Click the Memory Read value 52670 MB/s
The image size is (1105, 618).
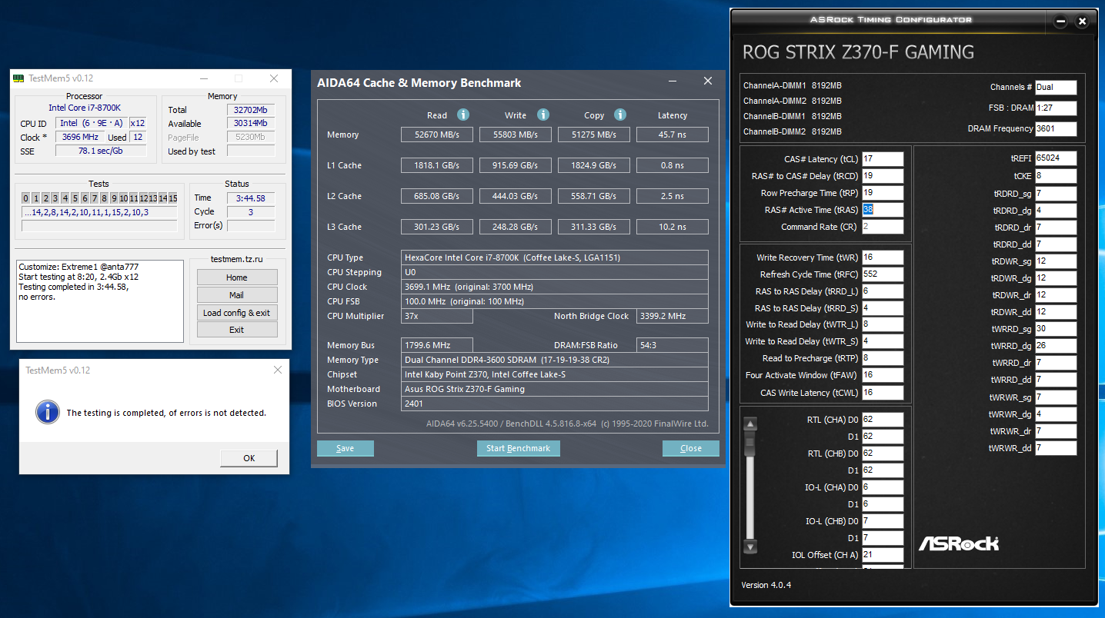437,135
